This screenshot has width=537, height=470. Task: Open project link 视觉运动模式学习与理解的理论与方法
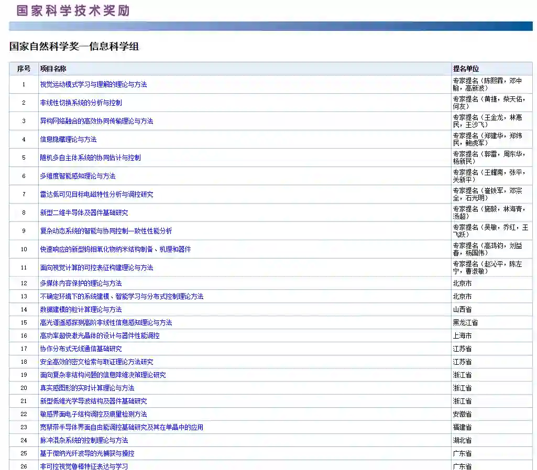[93, 84]
